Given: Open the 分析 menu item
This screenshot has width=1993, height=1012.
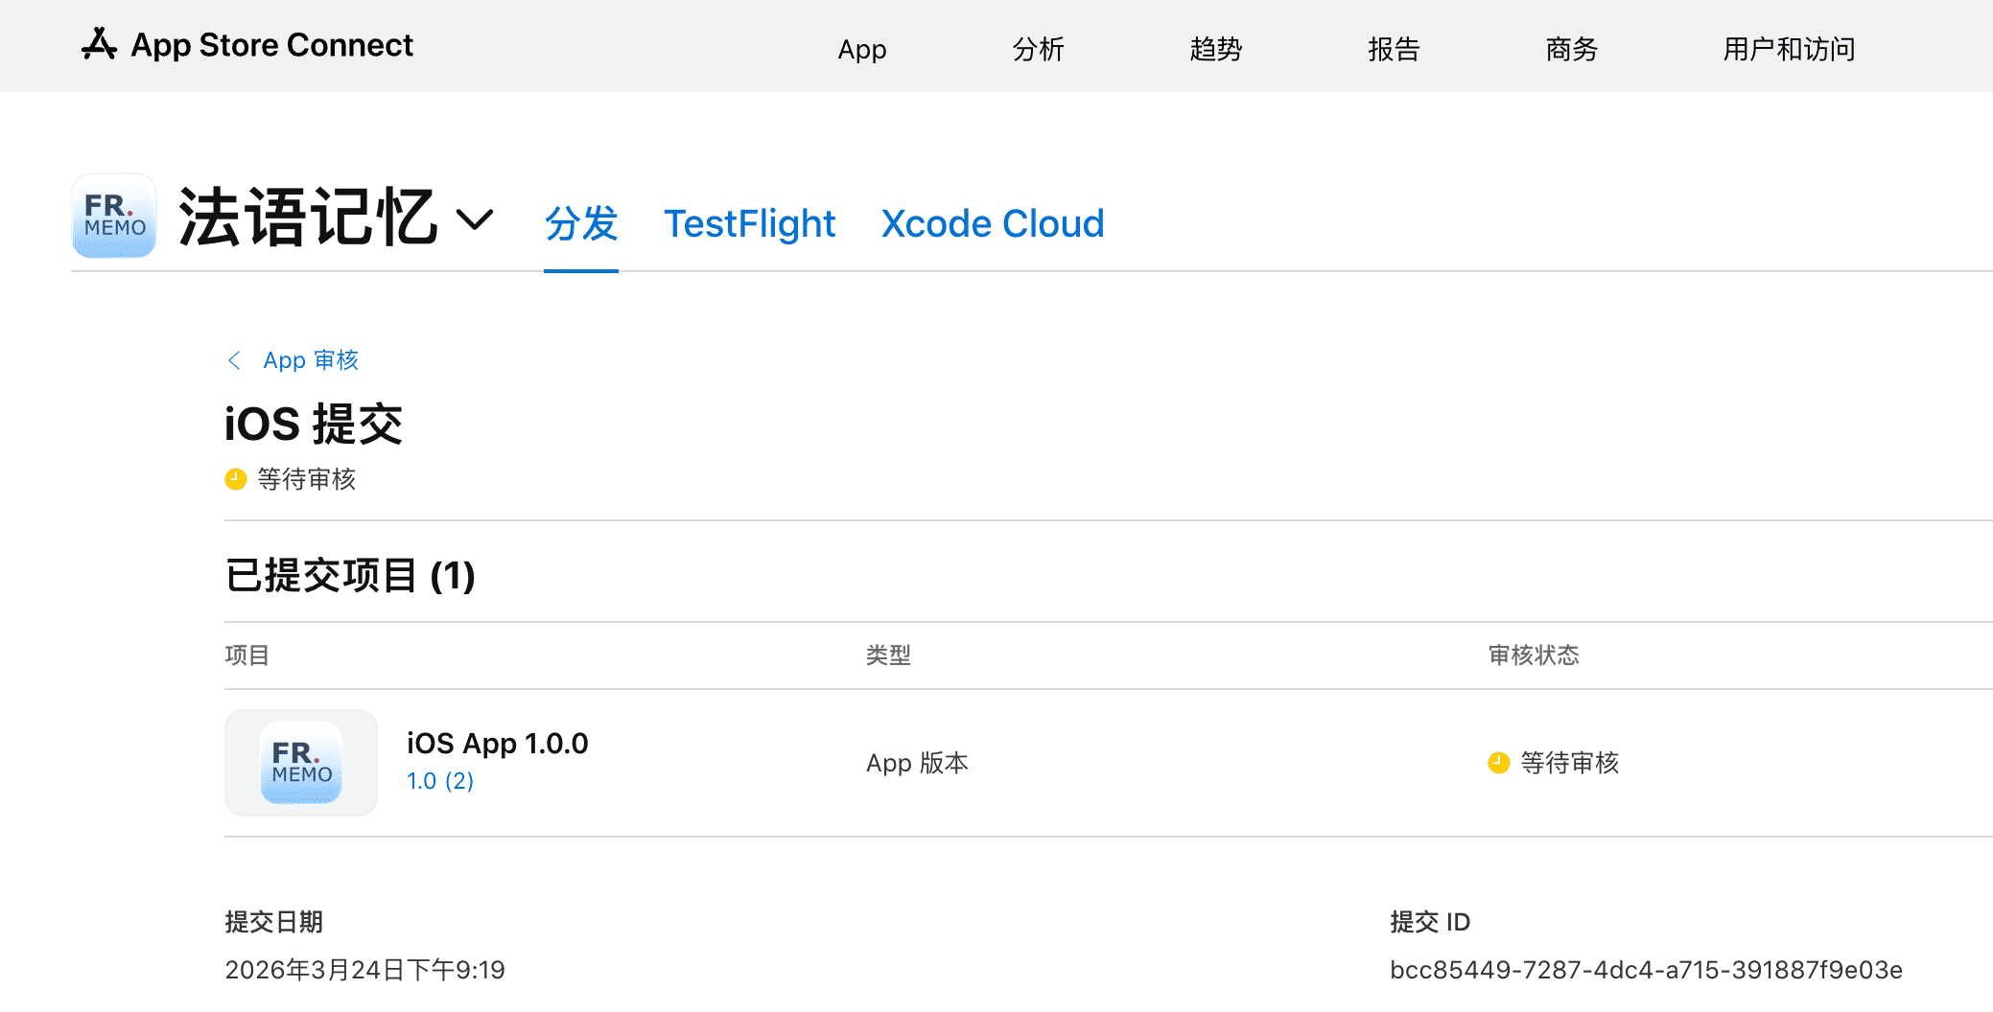Looking at the screenshot, I should (x=1038, y=49).
